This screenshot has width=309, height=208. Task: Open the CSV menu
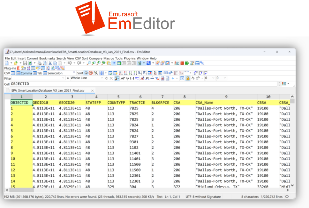click(x=78, y=58)
